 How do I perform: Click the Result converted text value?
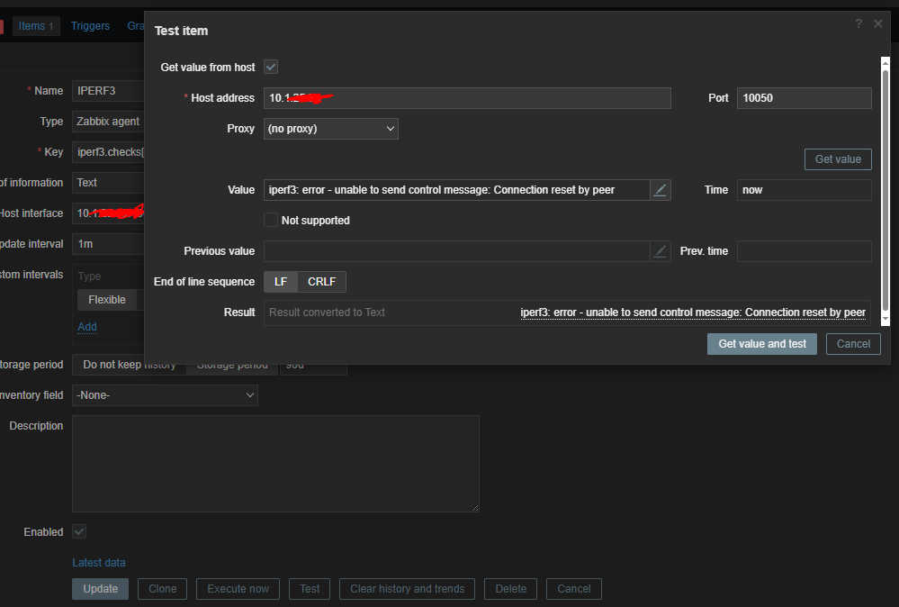coord(693,313)
